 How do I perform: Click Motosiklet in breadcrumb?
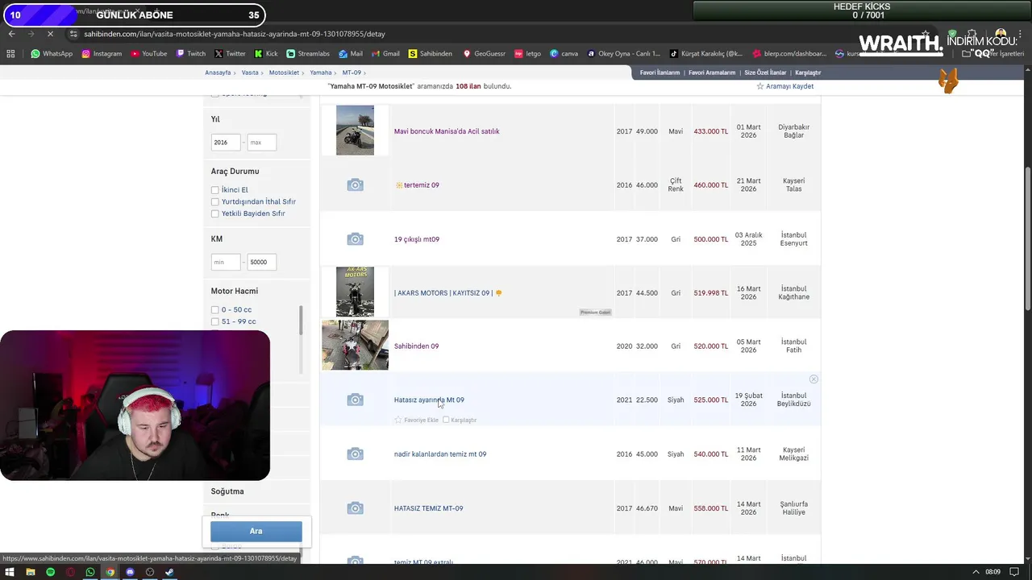point(284,72)
